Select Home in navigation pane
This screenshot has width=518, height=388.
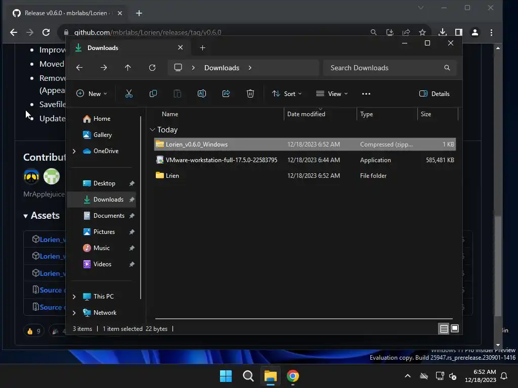point(102,118)
